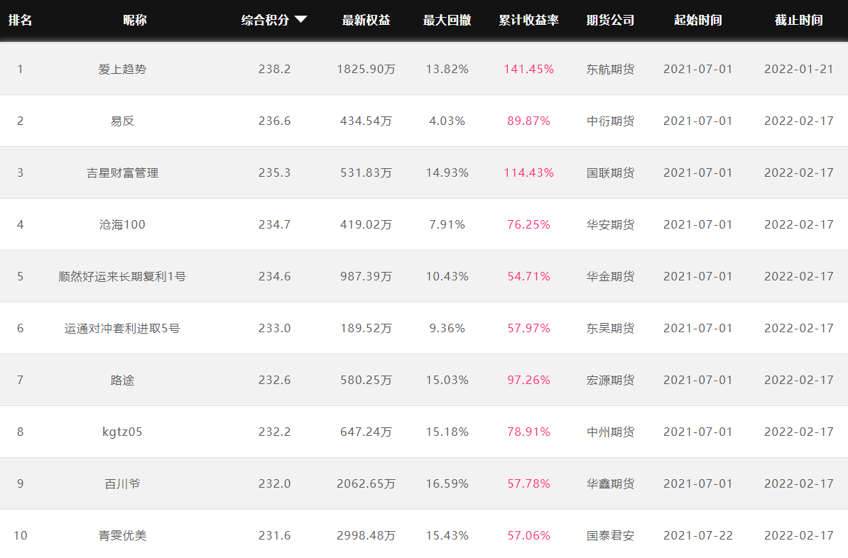Screen dimensions: 848x558
Task: Select the company cell 华金期货
Action: point(611,276)
